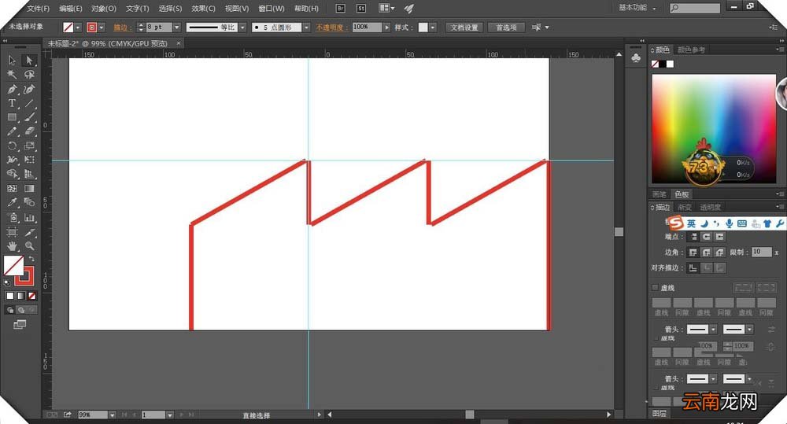This screenshot has width=787, height=424.
Task: Open the 基本功能 workspace switcher
Action: point(637,8)
